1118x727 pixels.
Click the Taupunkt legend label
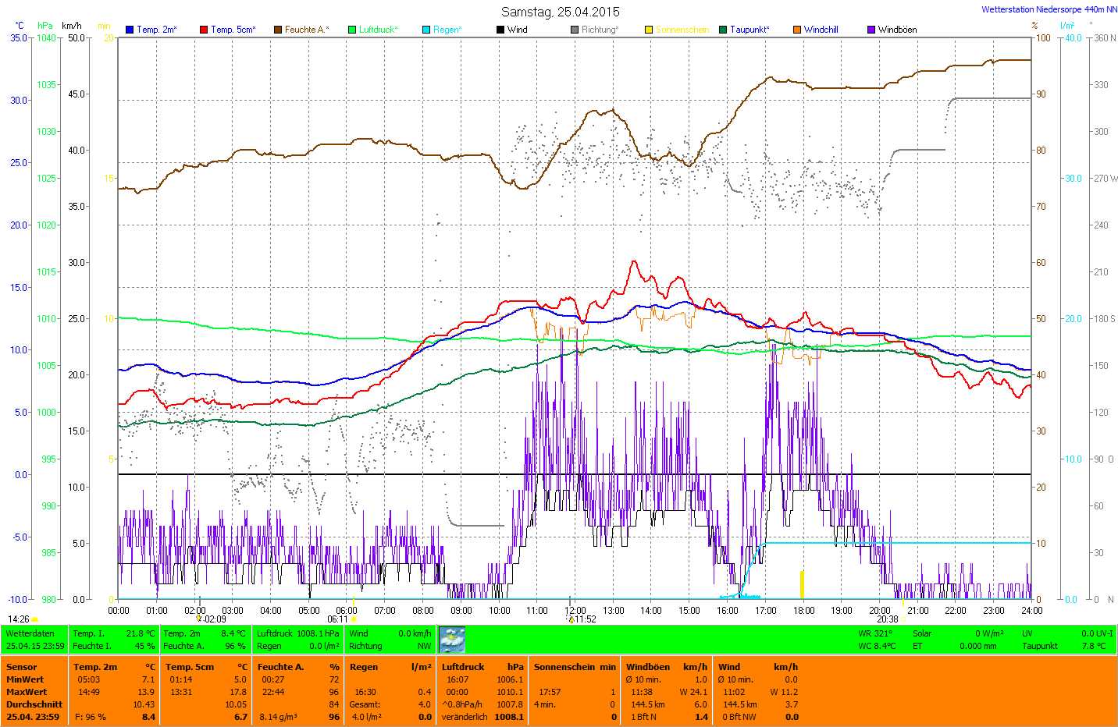(x=749, y=30)
